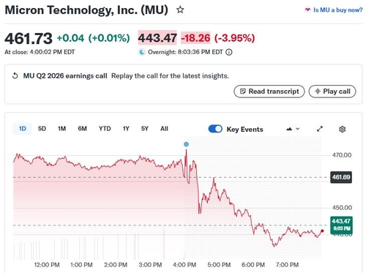
Task: Open chart settings gear icon
Action: (342, 129)
